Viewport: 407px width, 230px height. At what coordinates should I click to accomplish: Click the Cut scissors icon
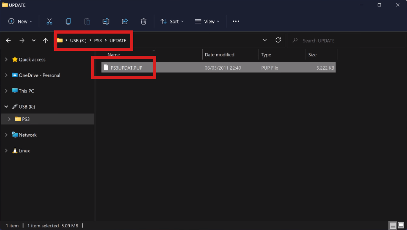pyautogui.click(x=49, y=21)
